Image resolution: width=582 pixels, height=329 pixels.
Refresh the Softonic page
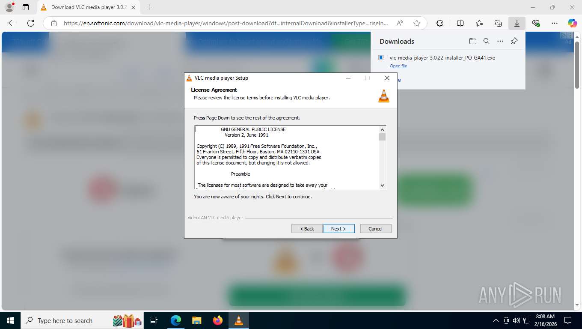click(x=31, y=24)
